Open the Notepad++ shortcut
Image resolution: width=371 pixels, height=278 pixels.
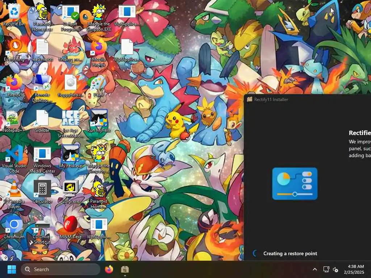point(14,121)
